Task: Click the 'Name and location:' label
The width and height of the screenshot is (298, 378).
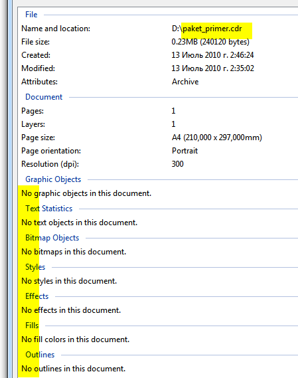Action: click(x=56, y=29)
